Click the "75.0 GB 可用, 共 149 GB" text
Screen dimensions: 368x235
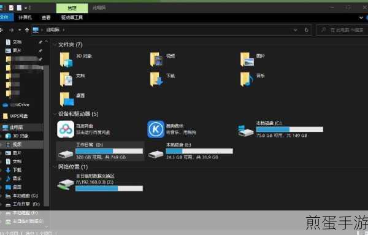(282, 136)
